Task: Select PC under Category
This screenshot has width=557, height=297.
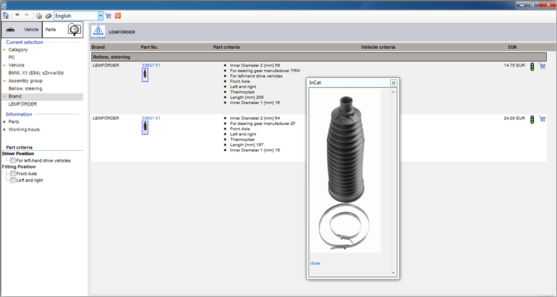Action: click(12, 57)
